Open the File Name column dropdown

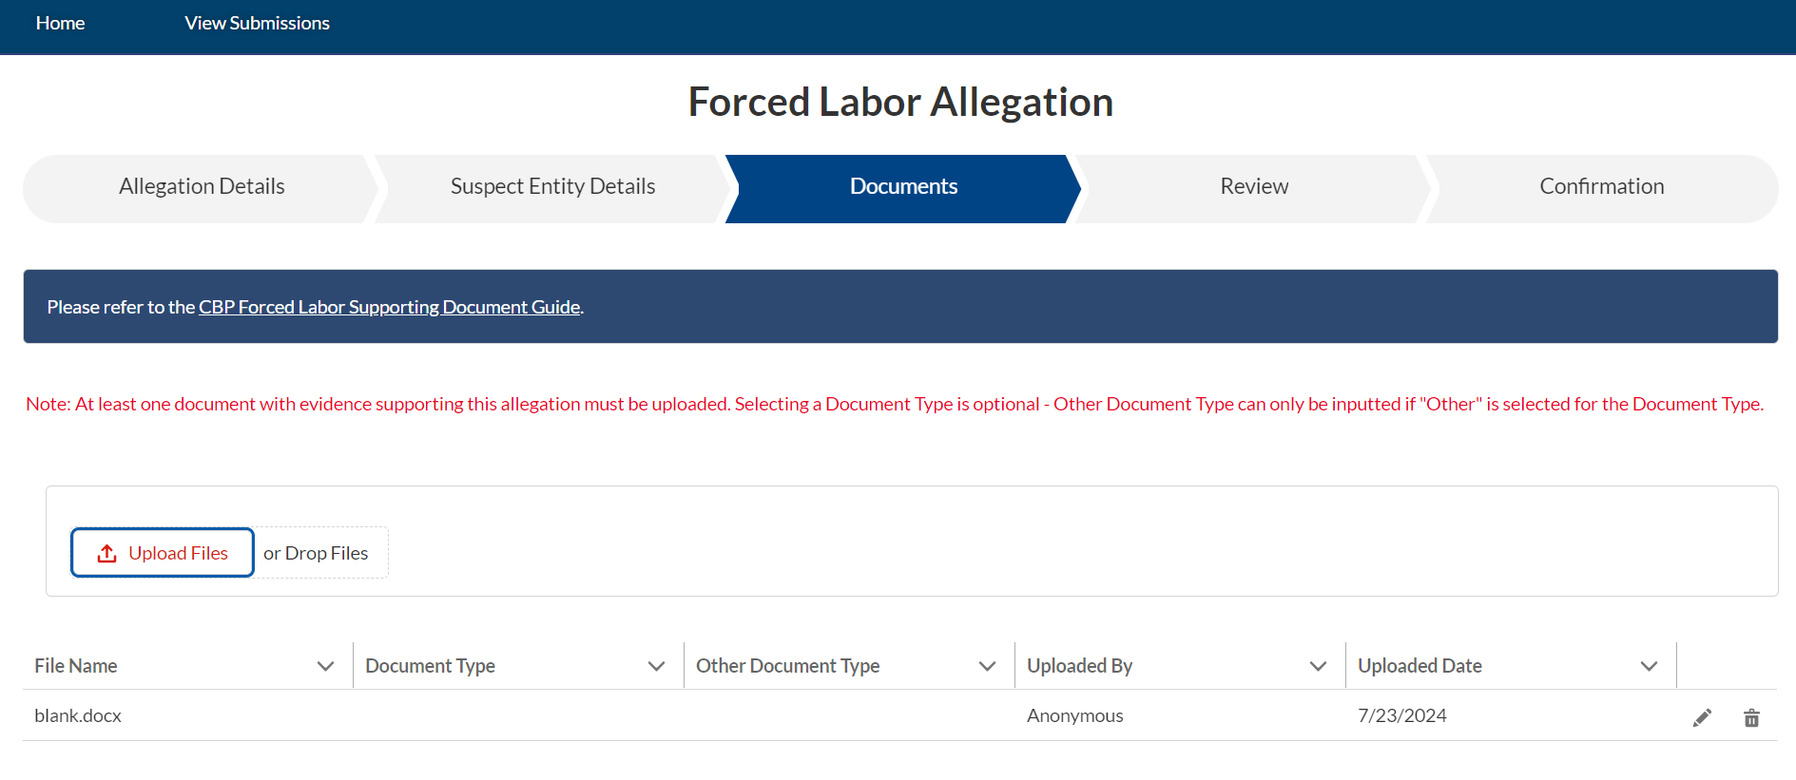tap(325, 666)
